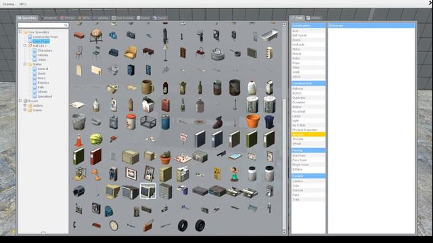Select the highlighted Remover tool
This screenshot has height=243, width=433.
click(309, 134)
